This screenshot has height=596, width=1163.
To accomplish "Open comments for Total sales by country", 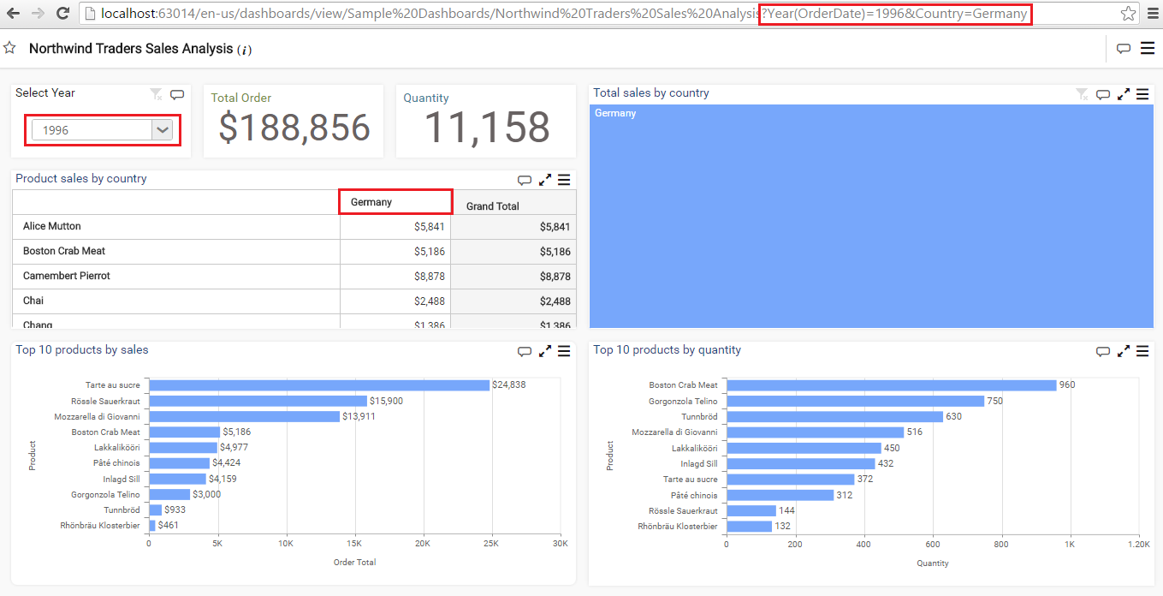I will [x=1103, y=94].
